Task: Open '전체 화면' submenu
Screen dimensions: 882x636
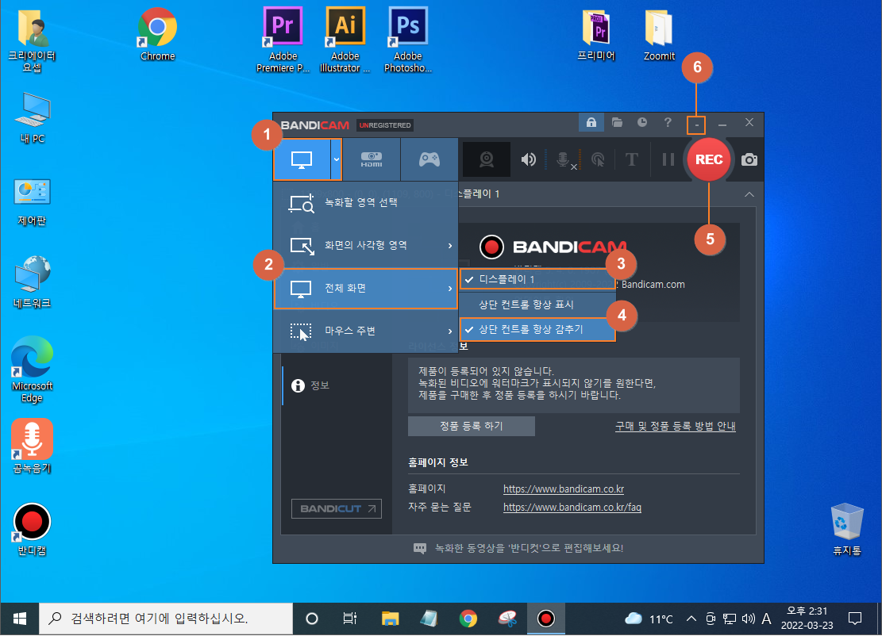Action: [x=366, y=288]
